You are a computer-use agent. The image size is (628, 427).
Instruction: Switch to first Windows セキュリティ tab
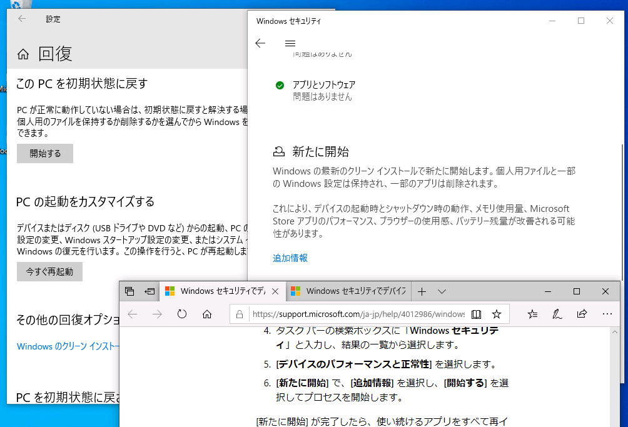[x=223, y=291]
